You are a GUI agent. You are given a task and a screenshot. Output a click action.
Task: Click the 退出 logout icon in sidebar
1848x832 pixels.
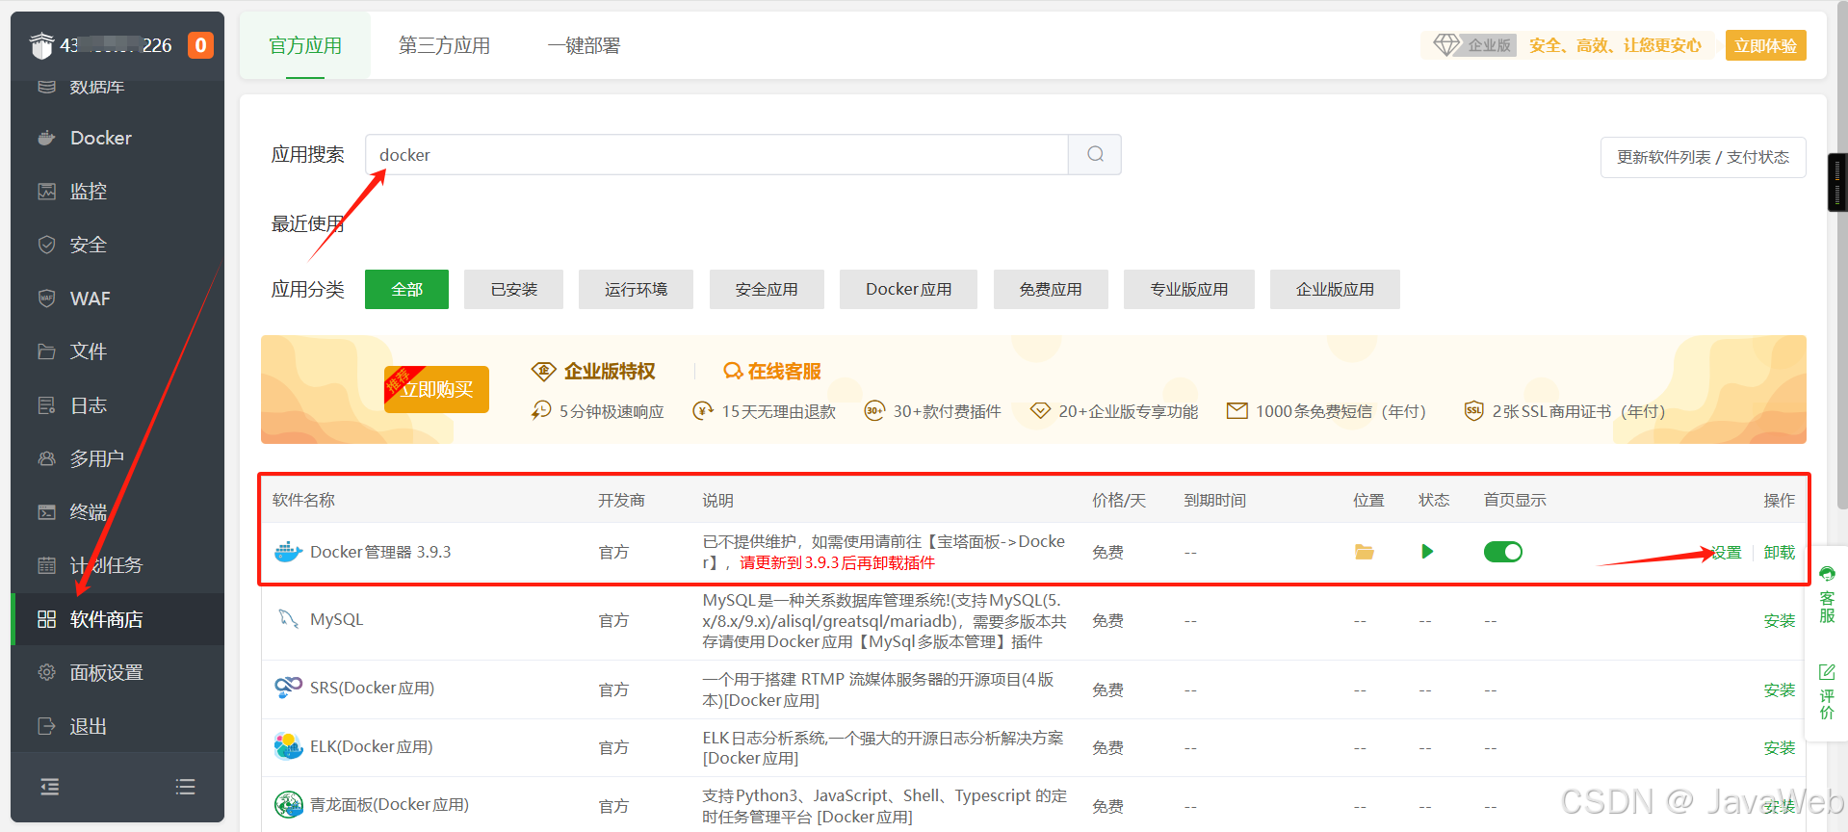click(46, 726)
